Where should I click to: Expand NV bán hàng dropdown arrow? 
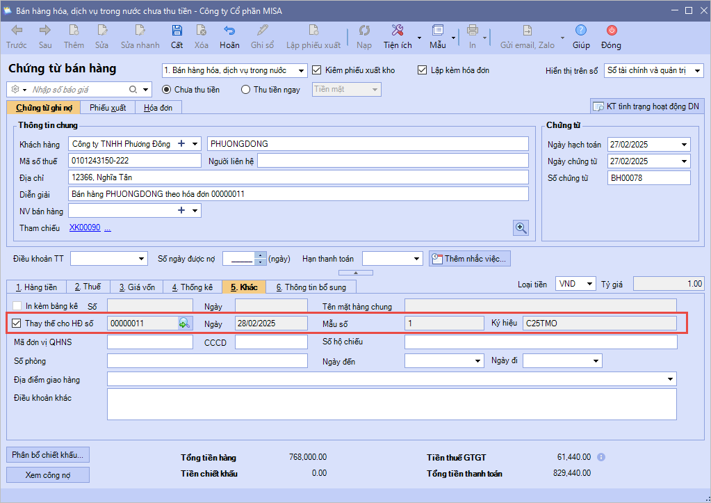click(x=195, y=211)
